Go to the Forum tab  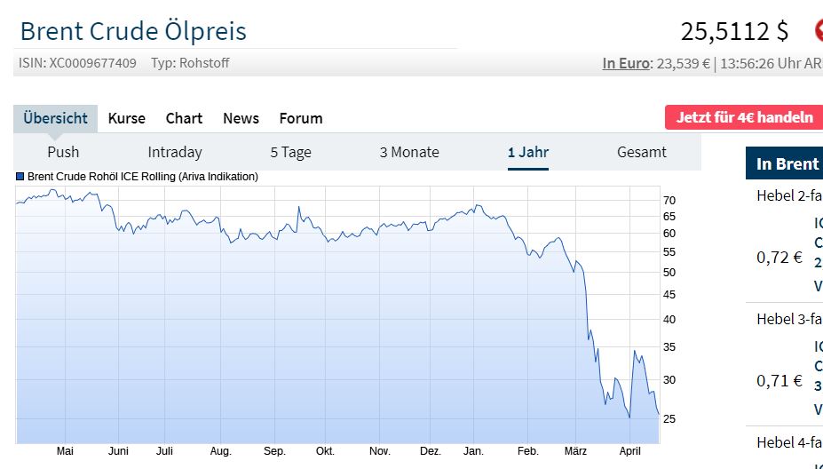pos(301,118)
